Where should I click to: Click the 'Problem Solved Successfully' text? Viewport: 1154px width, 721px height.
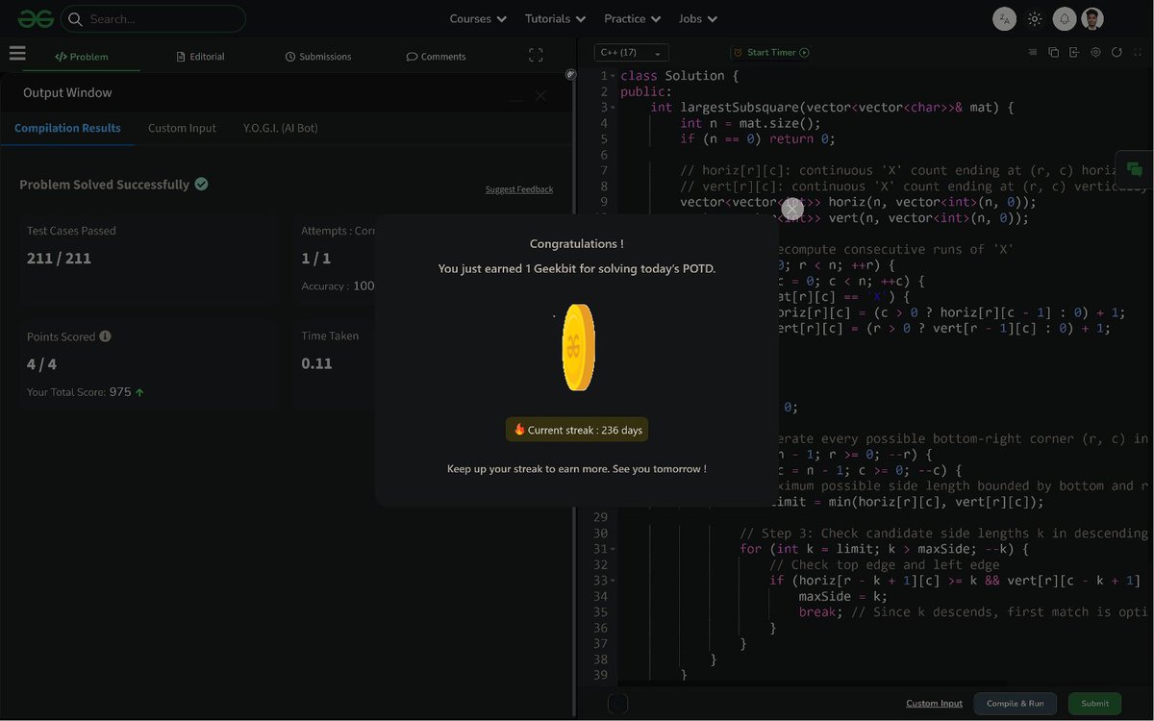pos(105,185)
